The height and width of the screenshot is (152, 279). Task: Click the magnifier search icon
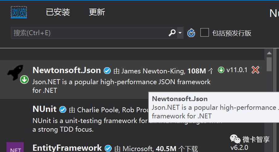point(172,33)
